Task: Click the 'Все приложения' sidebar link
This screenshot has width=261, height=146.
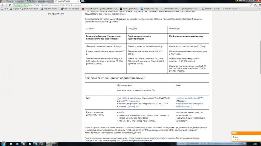Action: pyautogui.click(x=56, y=14)
